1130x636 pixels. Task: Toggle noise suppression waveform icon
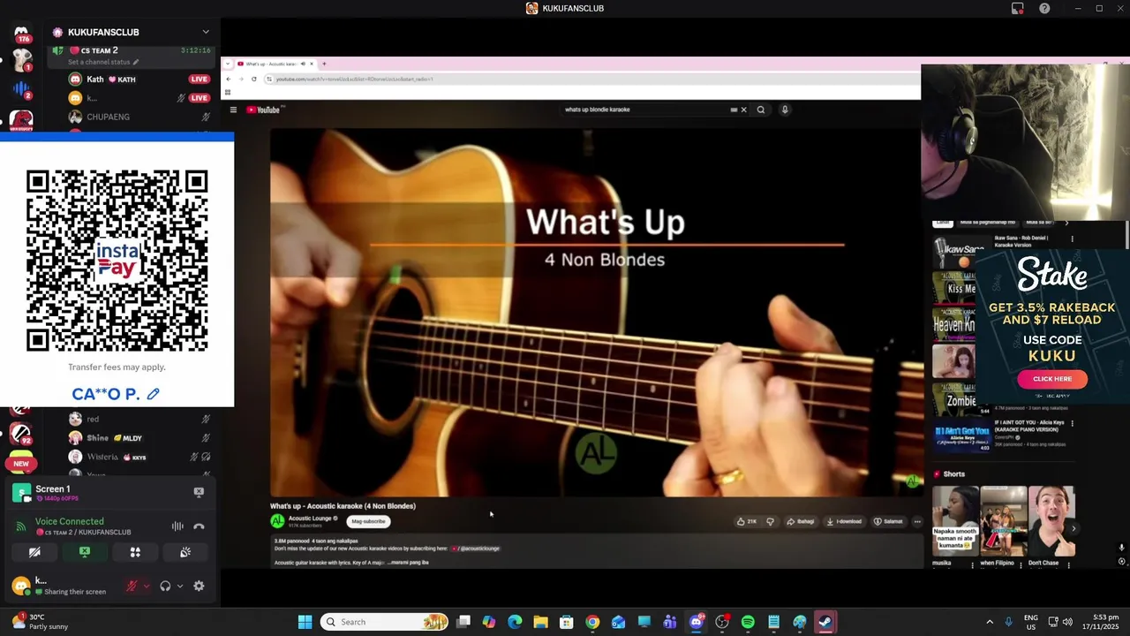(x=177, y=526)
